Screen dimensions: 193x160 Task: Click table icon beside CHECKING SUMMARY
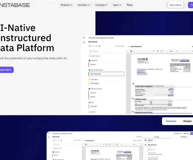coord(133,84)
